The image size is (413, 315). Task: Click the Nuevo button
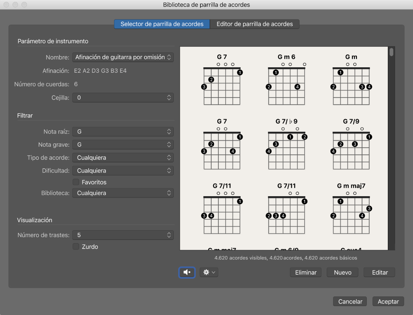(x=343, y=273)
